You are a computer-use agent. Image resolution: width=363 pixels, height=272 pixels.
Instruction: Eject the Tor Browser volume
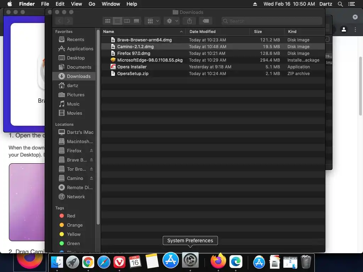(x=91, y=169)
